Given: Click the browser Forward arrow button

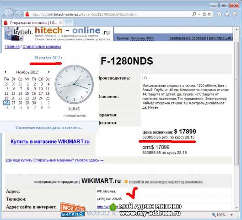Looking at the screenshot, I should click(18, 14).
